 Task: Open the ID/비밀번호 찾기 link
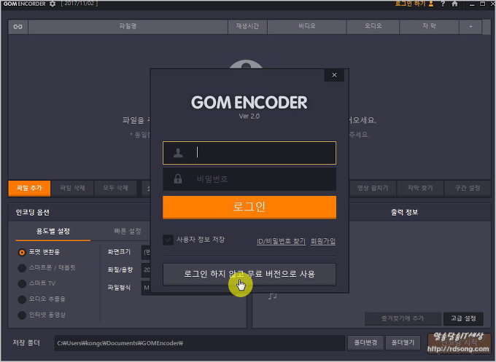[x=281, y=241]
